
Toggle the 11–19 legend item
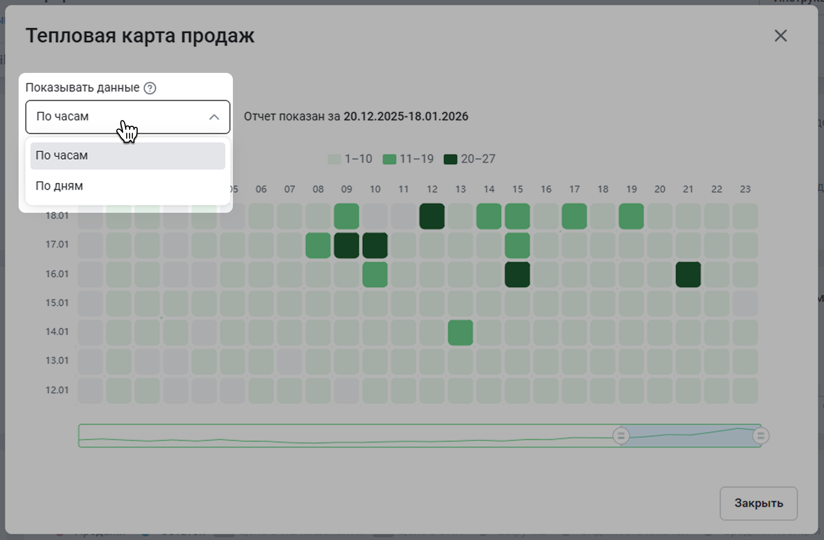(408, 159)
